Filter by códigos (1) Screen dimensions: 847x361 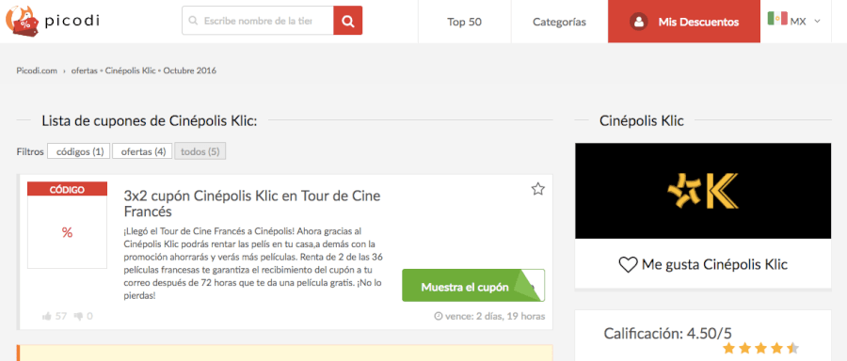click(79, 151)
